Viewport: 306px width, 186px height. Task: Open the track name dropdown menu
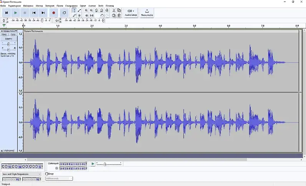tap(10, 31)
